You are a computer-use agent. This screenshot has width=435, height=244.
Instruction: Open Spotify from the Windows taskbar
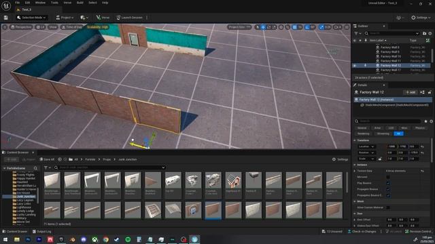pos(128,239)
